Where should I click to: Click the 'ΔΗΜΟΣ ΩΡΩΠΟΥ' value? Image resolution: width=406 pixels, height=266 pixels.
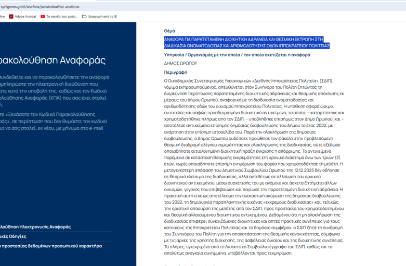180,63
